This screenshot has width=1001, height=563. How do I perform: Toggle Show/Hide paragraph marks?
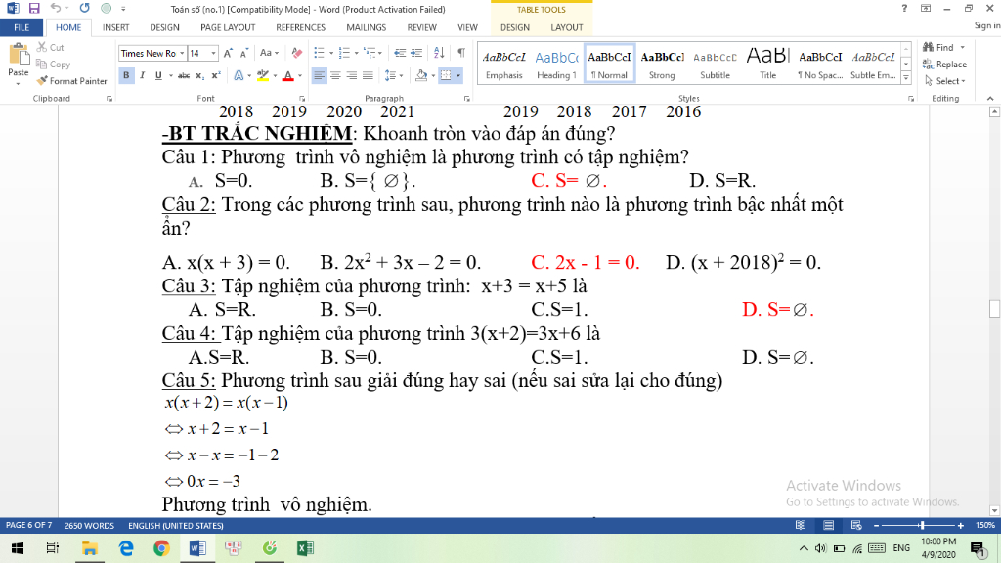[x=461, y=53]
